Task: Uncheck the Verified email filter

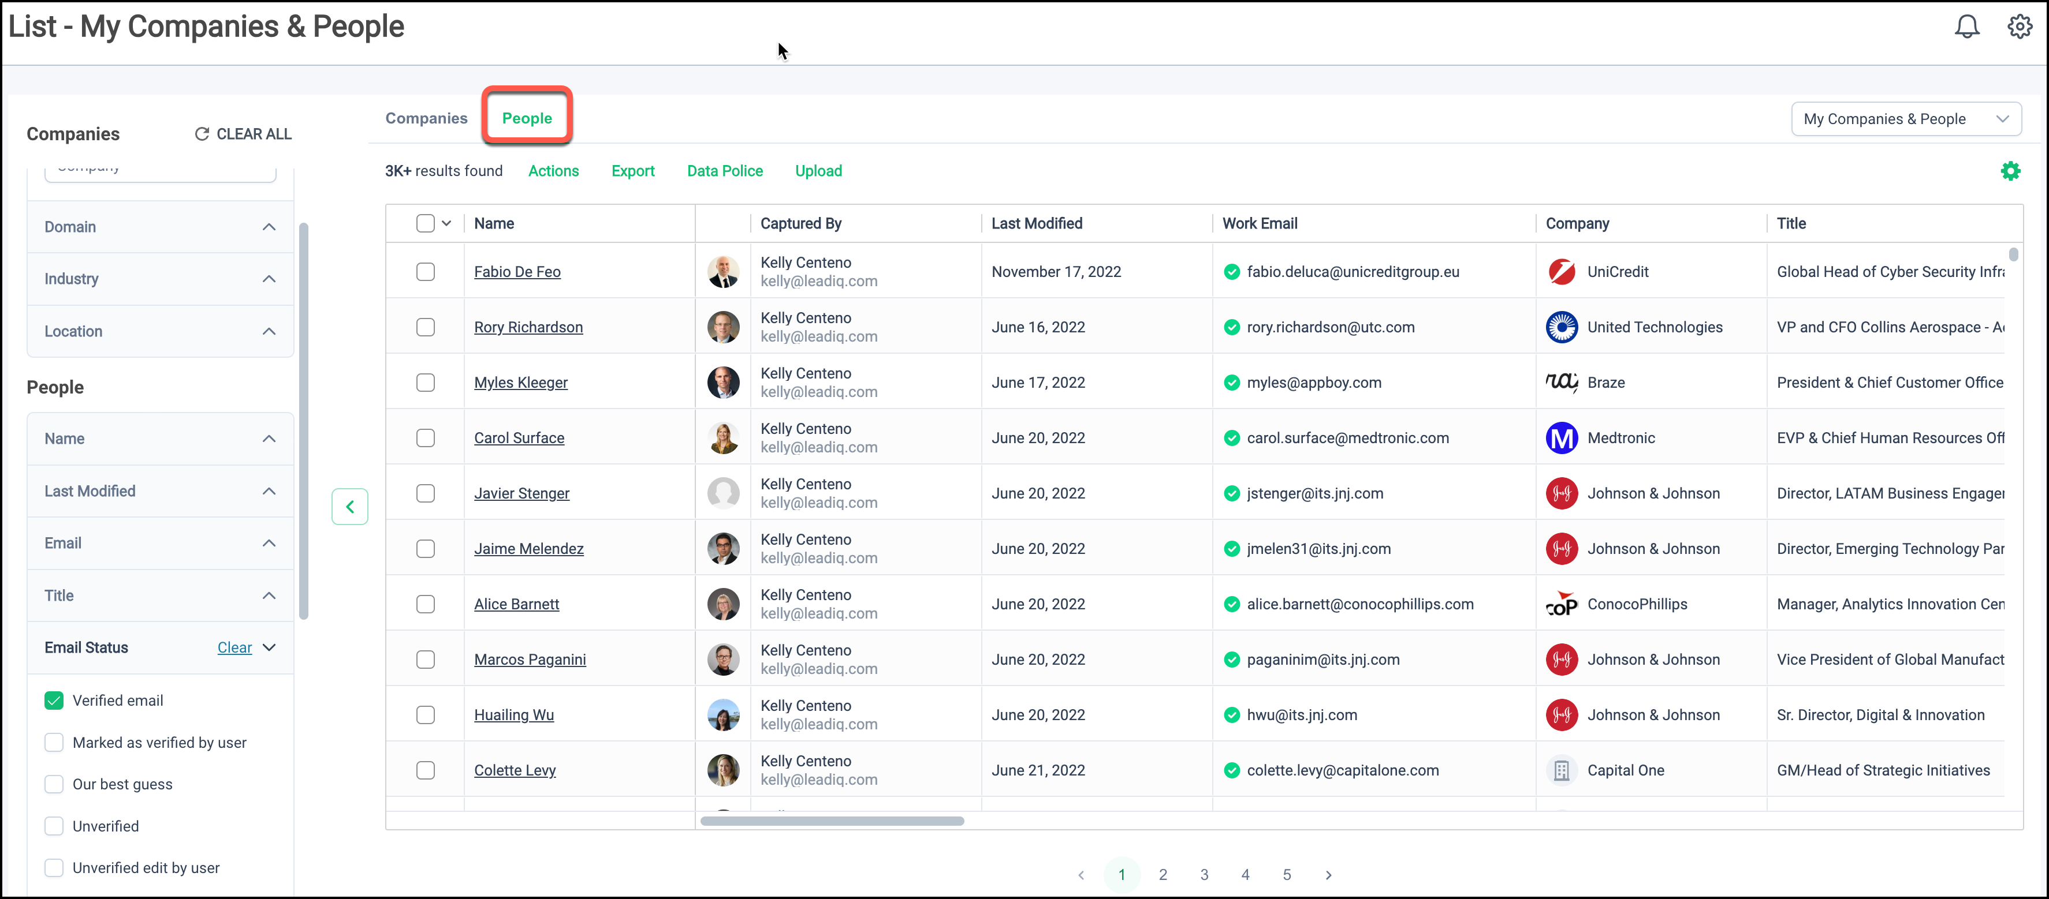Action: (x=54, y=701)
